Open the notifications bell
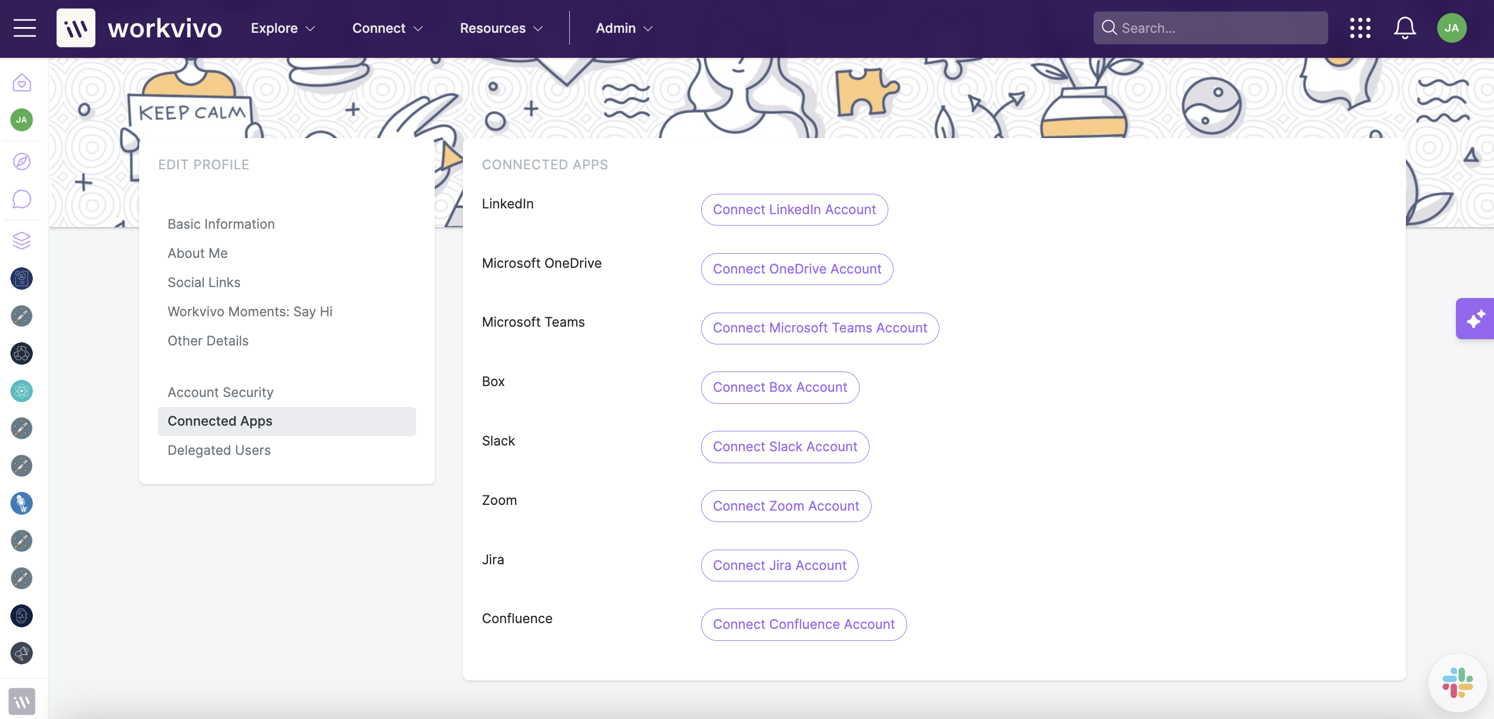 (1405, 28)
